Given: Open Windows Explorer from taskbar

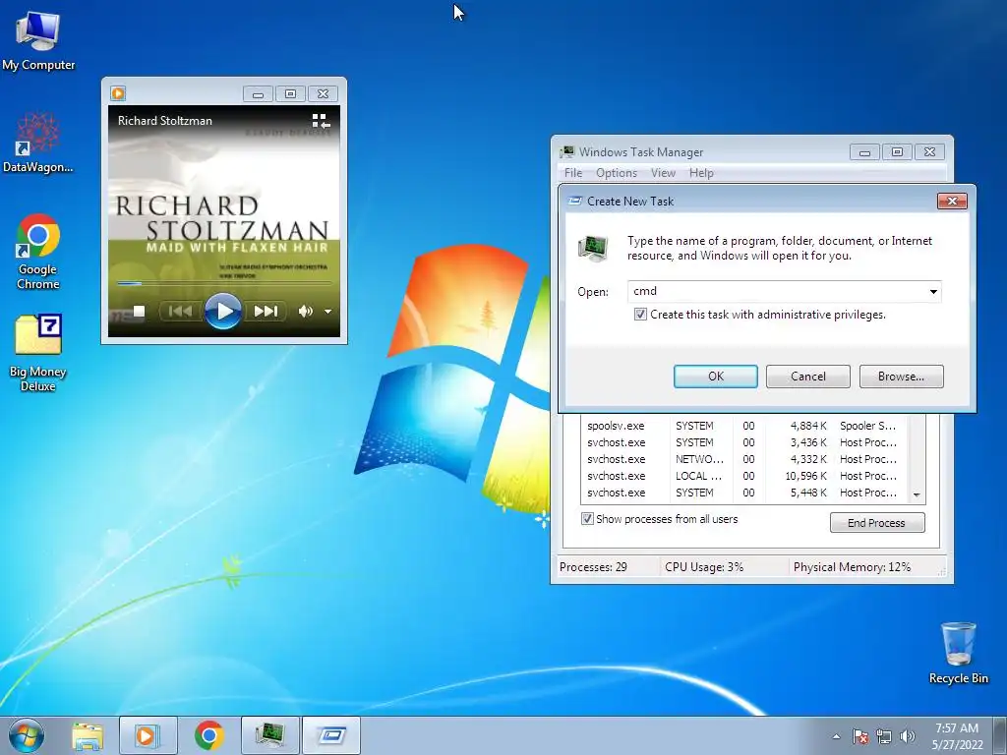Looking at the screenshot, I should pos(88,735).
